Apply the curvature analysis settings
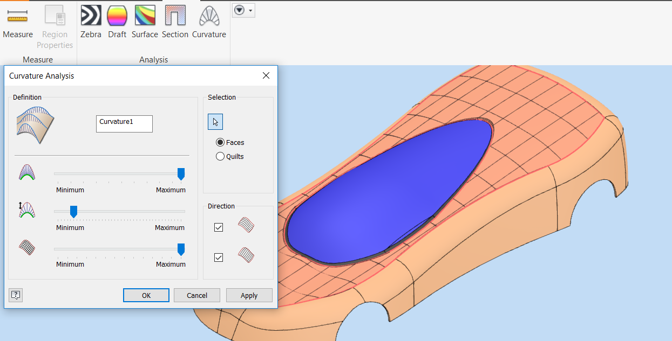This screenshot has width=672, height=341. pos(249,295)
